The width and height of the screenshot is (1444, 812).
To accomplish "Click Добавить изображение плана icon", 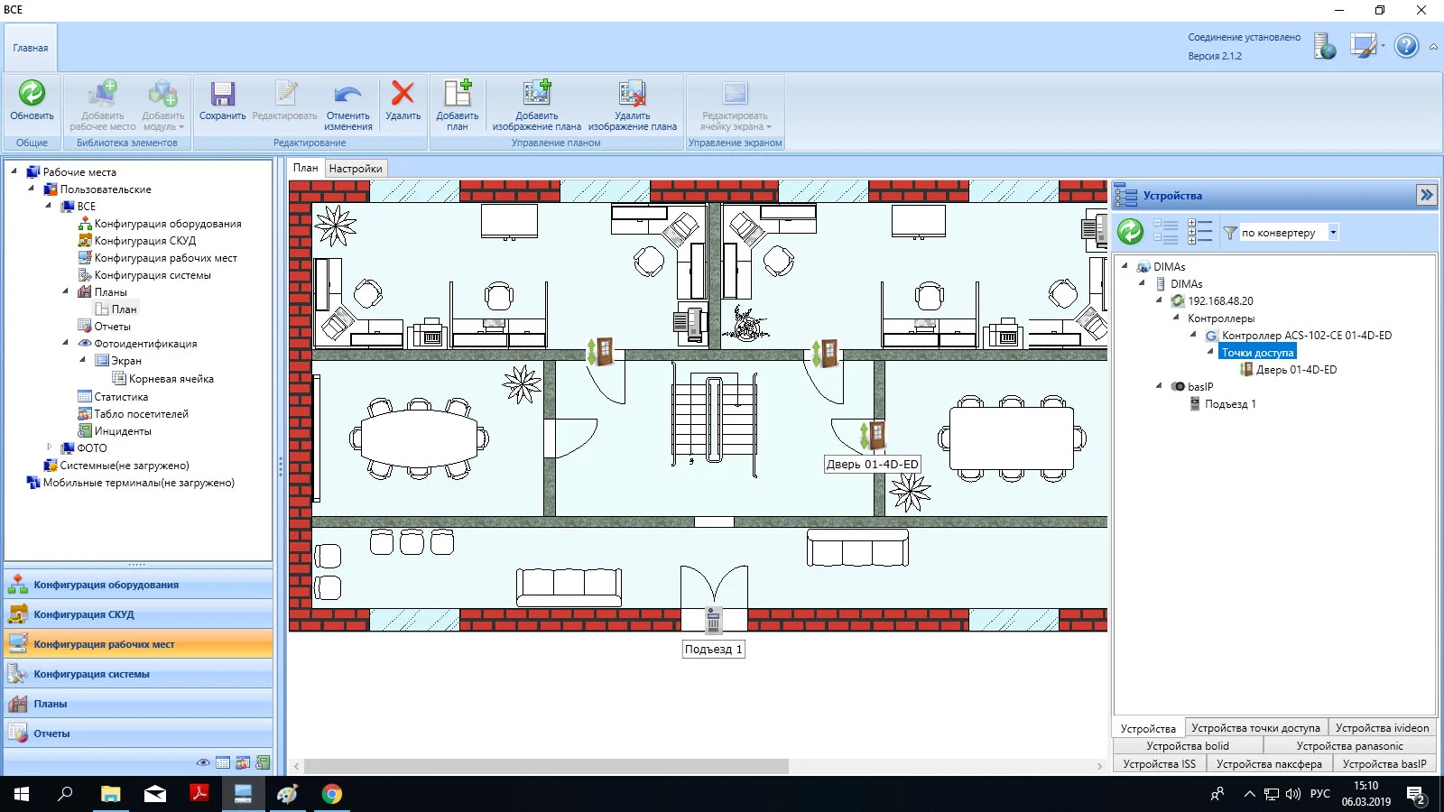I will (537, 94).
